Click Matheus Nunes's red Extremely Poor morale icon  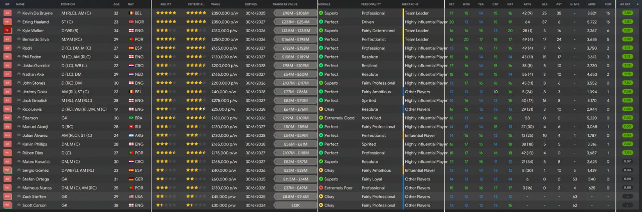click(x=321, y=188)
